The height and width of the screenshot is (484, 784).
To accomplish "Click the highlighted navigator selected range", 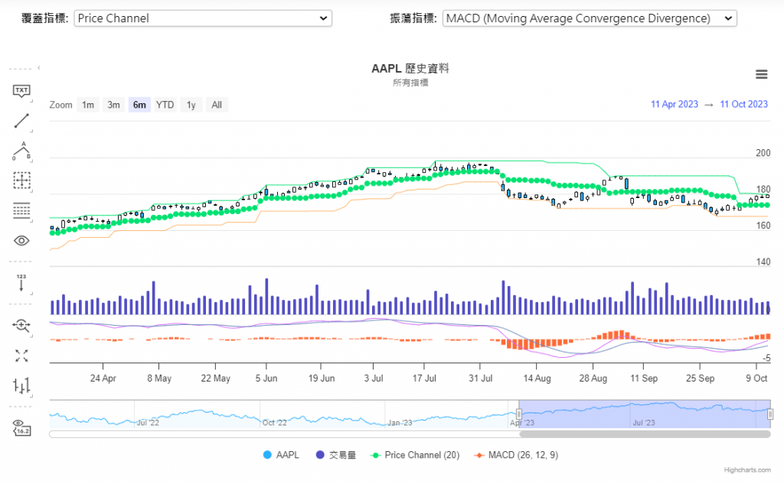I will coord(645,414).
